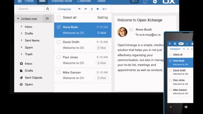
Task: Click the Sent Objects paper plane icon
Action: tap(21, 78)
